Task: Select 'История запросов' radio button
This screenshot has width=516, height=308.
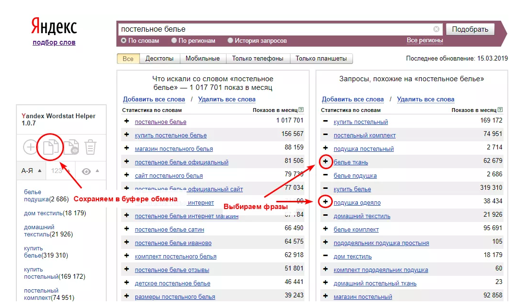Action: click(230, 40)
